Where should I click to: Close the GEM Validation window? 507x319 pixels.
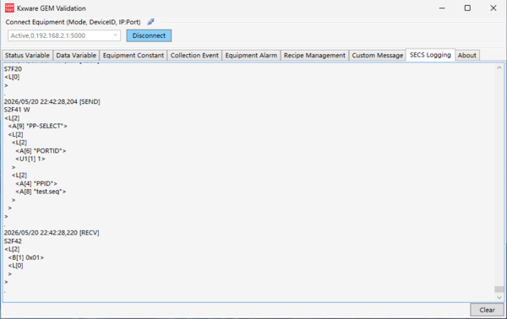tap(493, 8)
